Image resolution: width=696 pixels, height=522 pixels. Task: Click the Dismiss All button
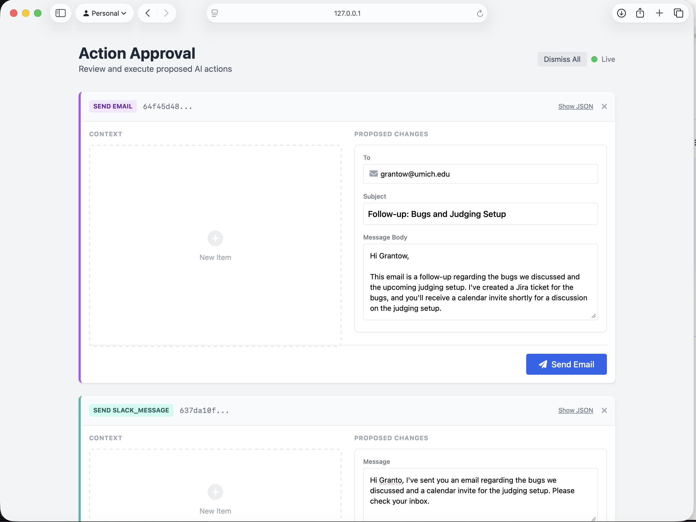point(562,59)
